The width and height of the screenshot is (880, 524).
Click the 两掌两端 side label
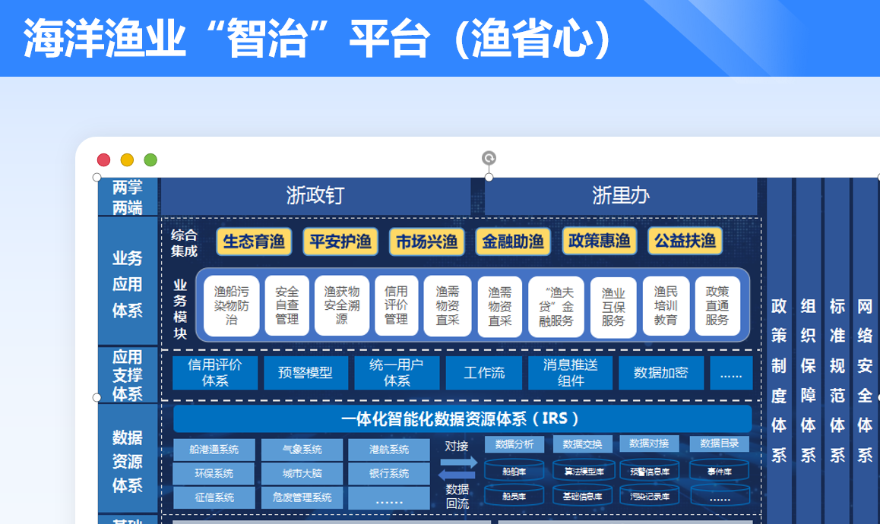coord(128,197)
